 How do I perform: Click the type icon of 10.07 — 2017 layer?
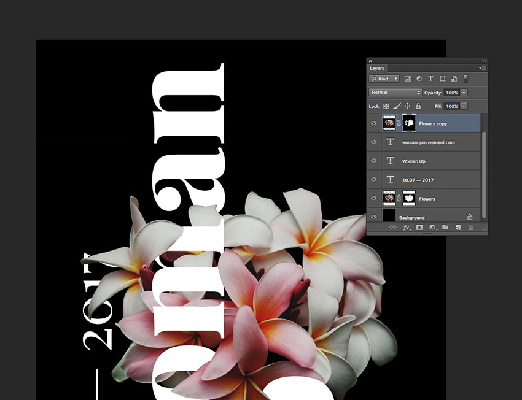click(390, 180)
